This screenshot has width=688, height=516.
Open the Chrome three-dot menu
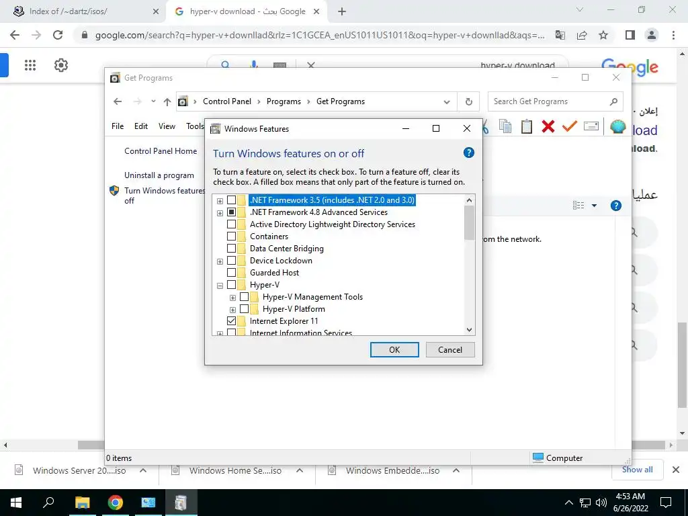(673, 35)
